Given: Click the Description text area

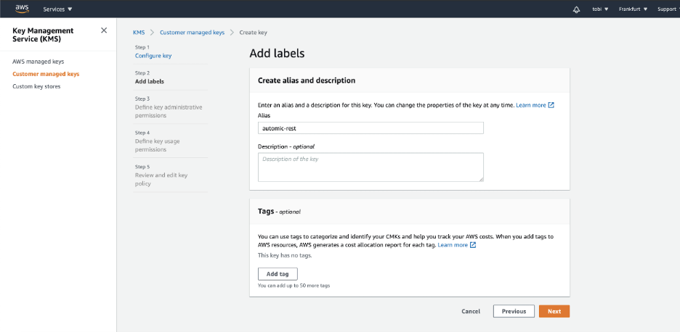Looking at the screenshot, I should tap(371, 167).
